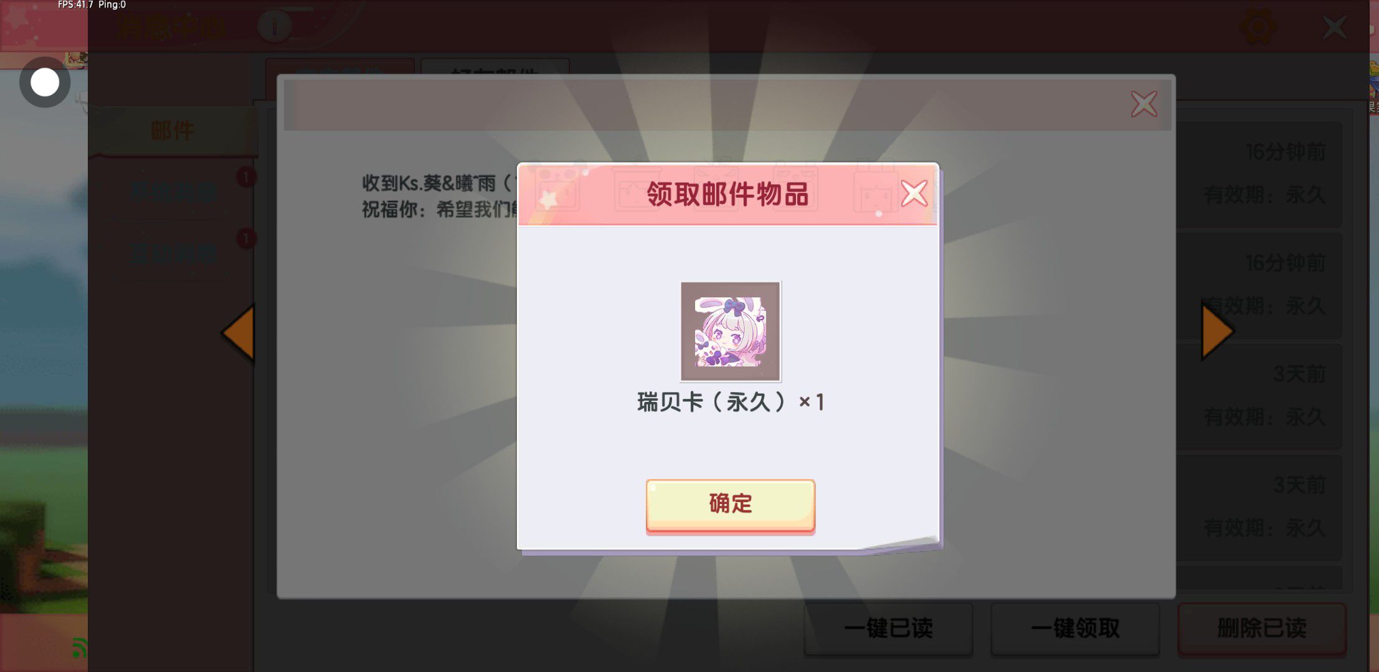Open the 邮件 sidebar tab
1379x672 pixels.
(x=173, y=131)
